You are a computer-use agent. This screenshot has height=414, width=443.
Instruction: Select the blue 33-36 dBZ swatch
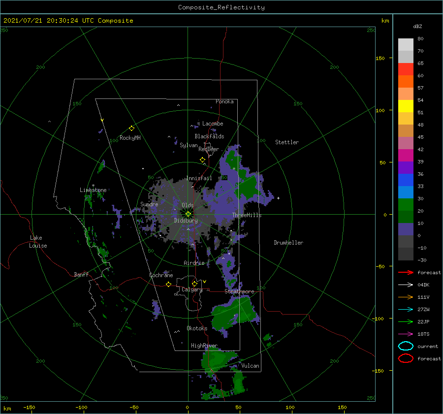click(406, 180)
